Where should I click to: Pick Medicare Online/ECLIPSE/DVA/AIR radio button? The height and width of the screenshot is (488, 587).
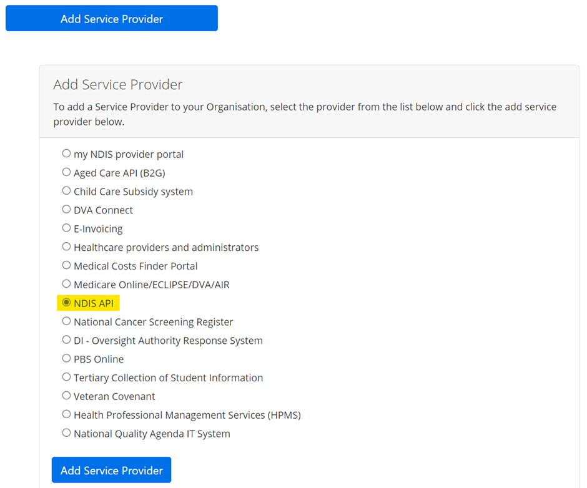tap(66, 285)
